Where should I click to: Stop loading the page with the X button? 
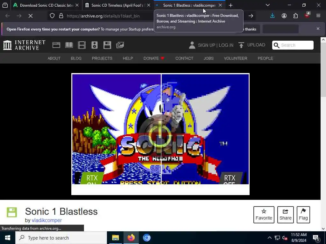[30, 16]
